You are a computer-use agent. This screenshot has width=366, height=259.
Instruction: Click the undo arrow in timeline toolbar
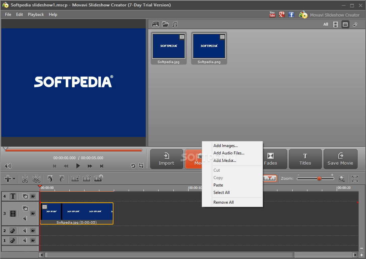point(50,179)
